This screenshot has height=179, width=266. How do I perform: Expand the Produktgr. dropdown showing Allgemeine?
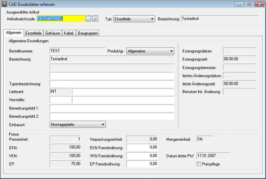[150, 51]
